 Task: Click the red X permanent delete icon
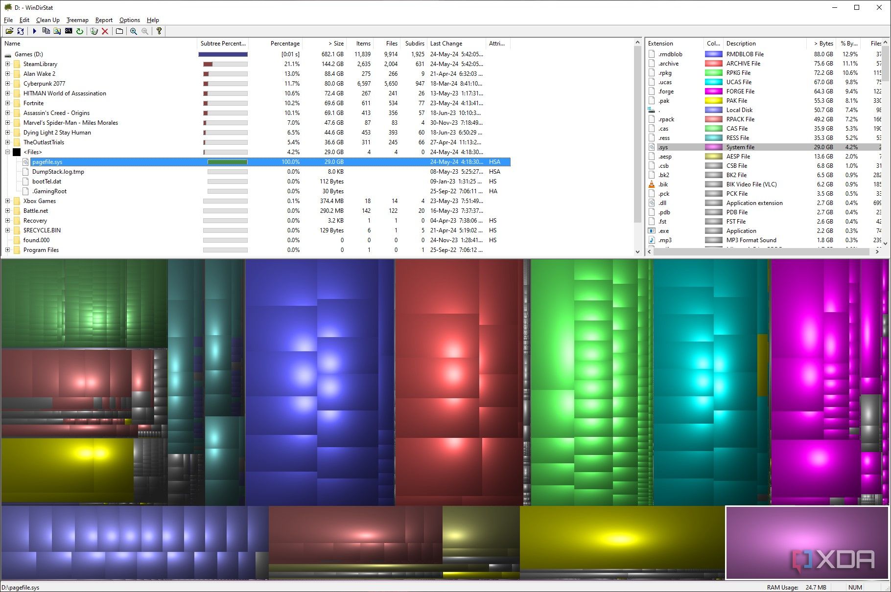pyautogui.click(x=105, y=31)
